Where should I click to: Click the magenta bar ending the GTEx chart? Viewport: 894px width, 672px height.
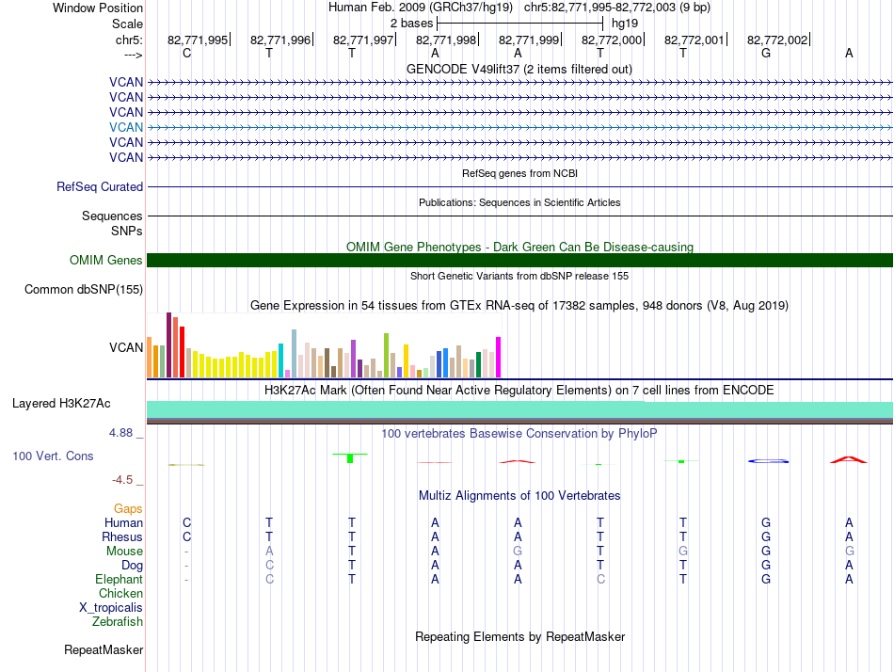pyautogui.click(x=499, y=358)
